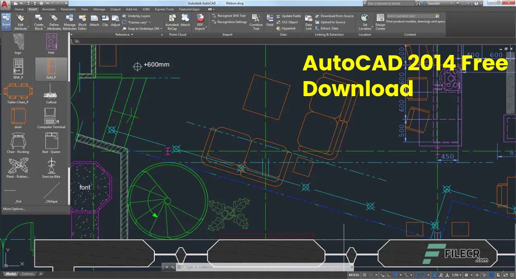Select the Clip reference tool
This screenshot has height=279, width=516.
pos(105,21)
